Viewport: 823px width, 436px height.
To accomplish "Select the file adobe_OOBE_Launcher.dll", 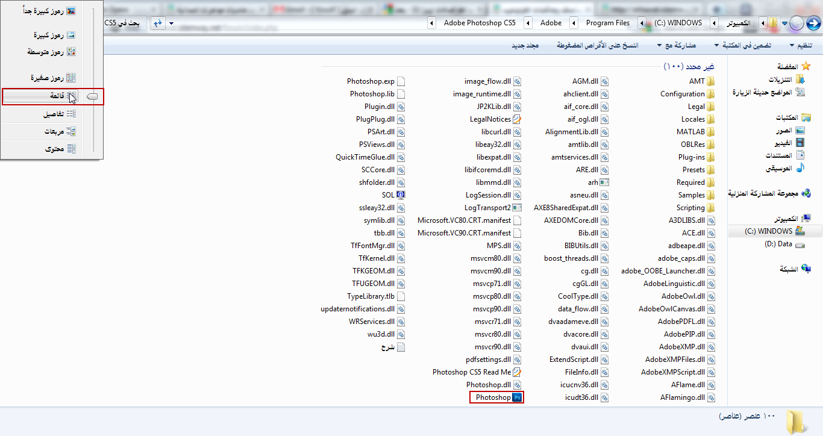I will 668,271.
